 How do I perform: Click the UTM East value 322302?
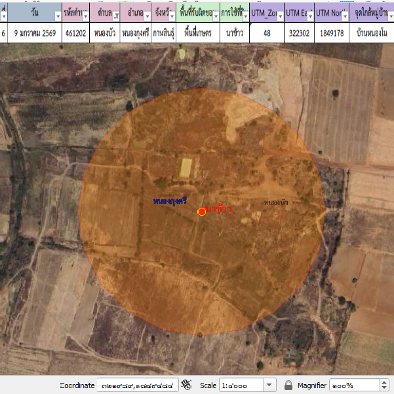coord(298,33)
